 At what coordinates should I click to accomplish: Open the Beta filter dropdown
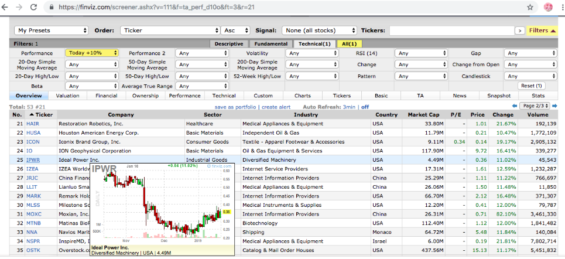click(92, 86)
